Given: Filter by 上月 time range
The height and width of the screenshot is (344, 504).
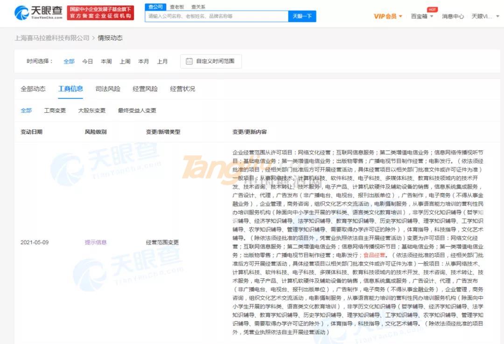Looking at the screenshot, I should 162,61.
